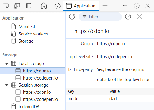Click the Filter input field

pos(100,17)
